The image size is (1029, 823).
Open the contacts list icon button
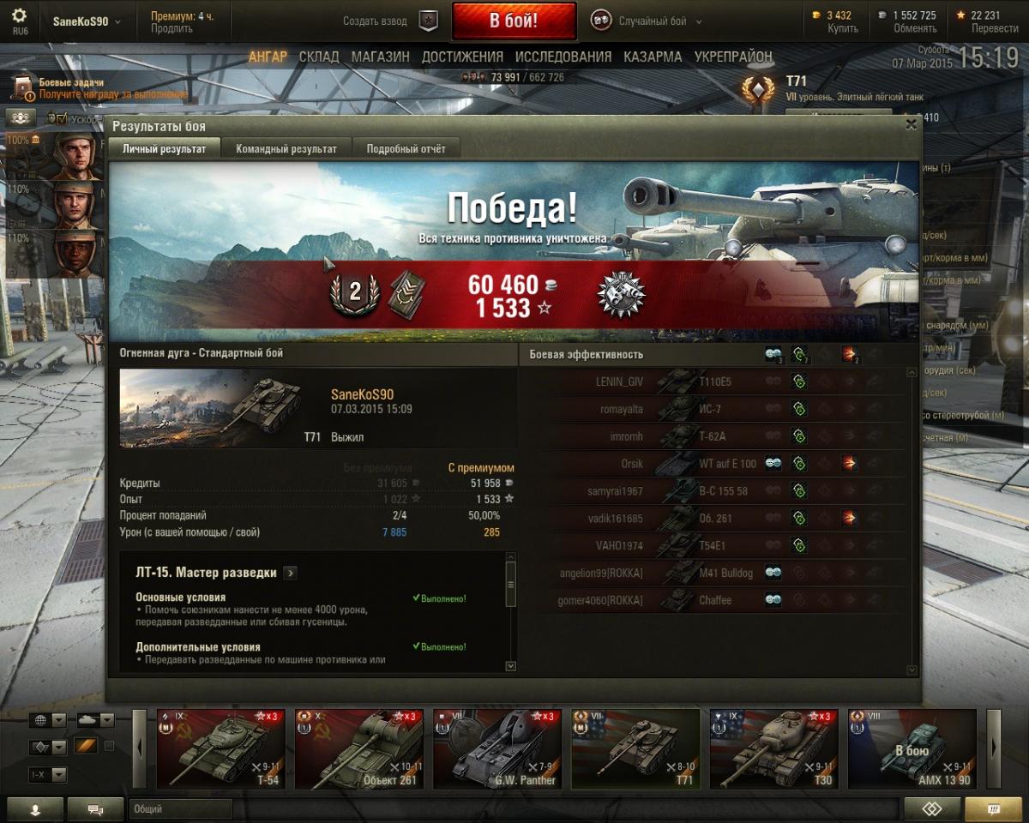pyautogui.click(x=35, y=809)
